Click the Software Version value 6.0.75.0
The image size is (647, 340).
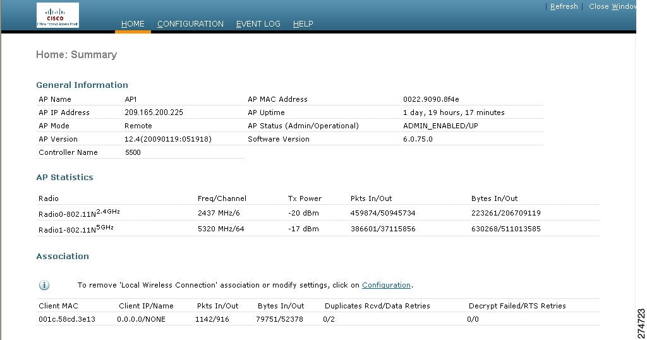(418, 139)
